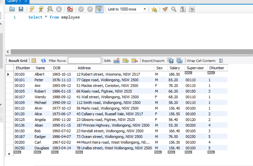Refresh the result grid
This screenshot has width=253, height=166.
[x=43, y=61]
